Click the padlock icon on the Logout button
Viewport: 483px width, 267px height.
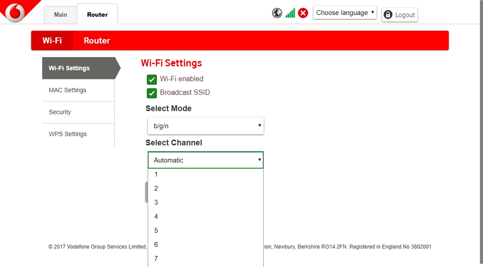click(388, 14)
